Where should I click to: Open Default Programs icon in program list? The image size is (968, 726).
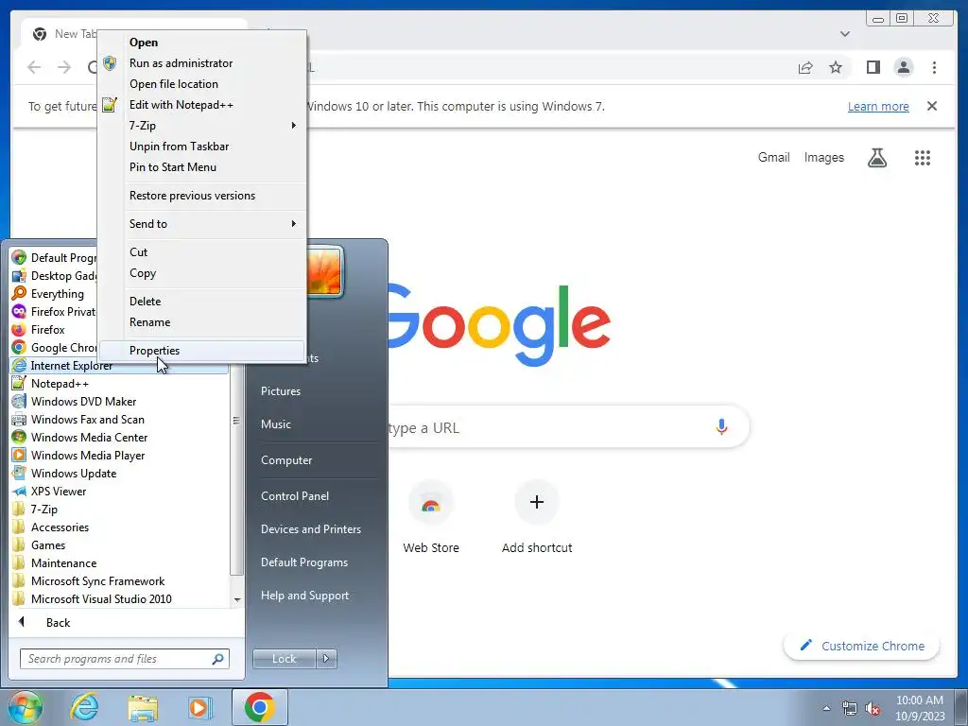pyautogui.click(x=19, y=257)
